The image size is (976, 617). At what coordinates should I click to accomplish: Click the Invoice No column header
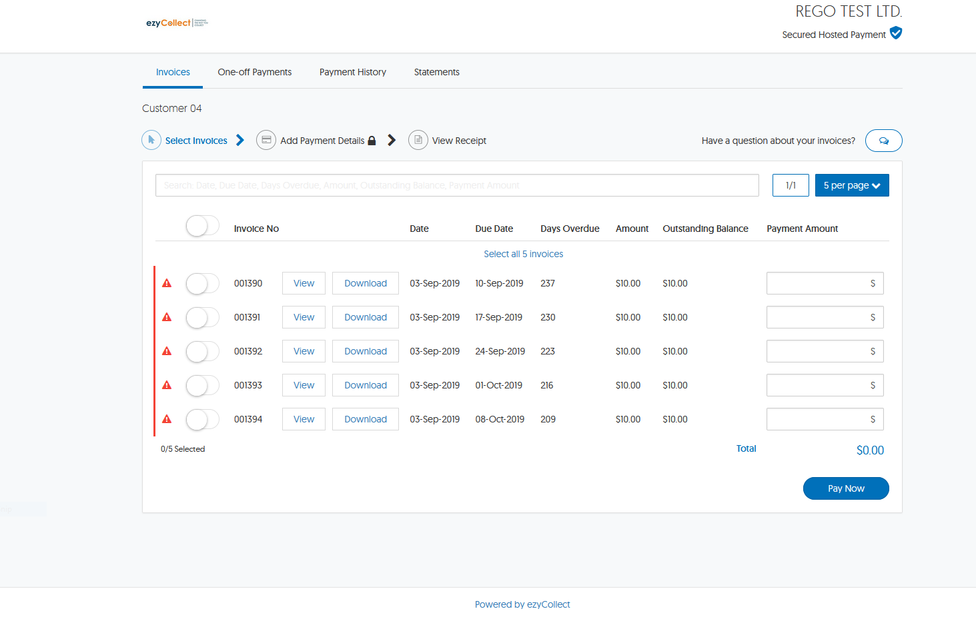tap(256, 229)
